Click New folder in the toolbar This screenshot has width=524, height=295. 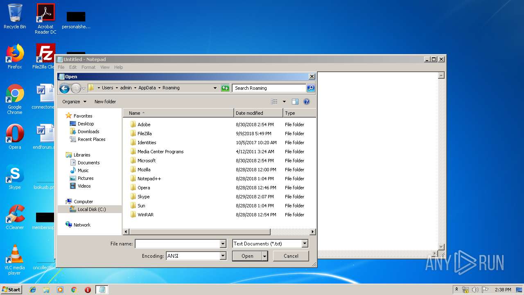coord(105,102)
